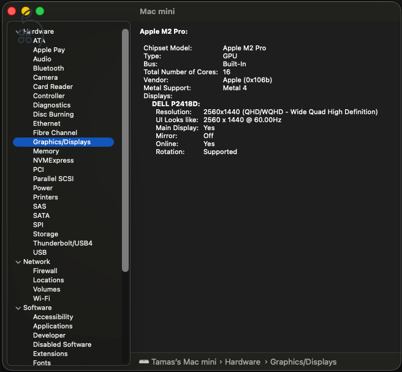This screenshot has height=372, width=402.
Task: Click the Metal 4 value
Action: coord(235,88)
